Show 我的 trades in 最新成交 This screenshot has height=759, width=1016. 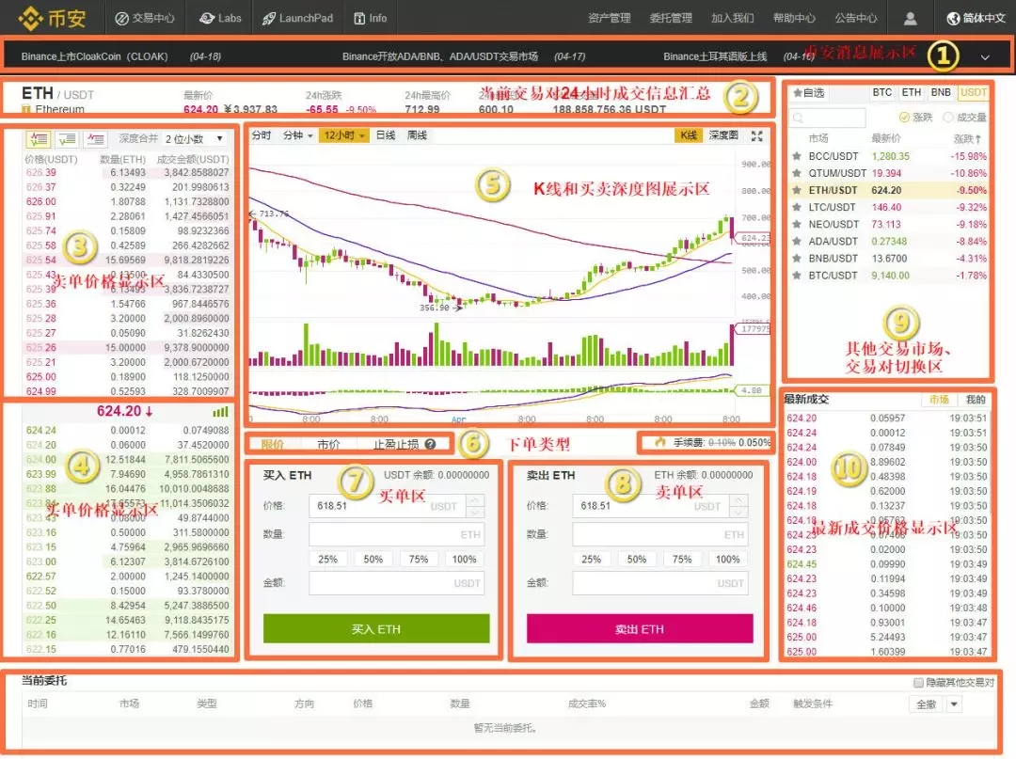click(975, 400)
